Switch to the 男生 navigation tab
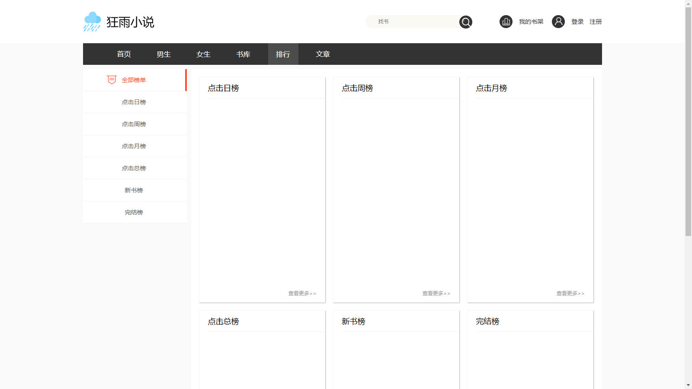This screenshot has height=389, width=692. pos(163,54)
